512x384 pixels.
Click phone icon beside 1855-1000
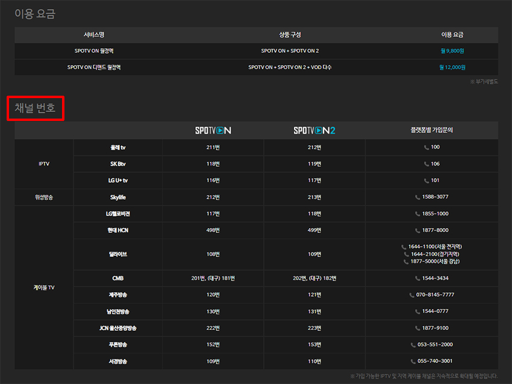(417, 214)
